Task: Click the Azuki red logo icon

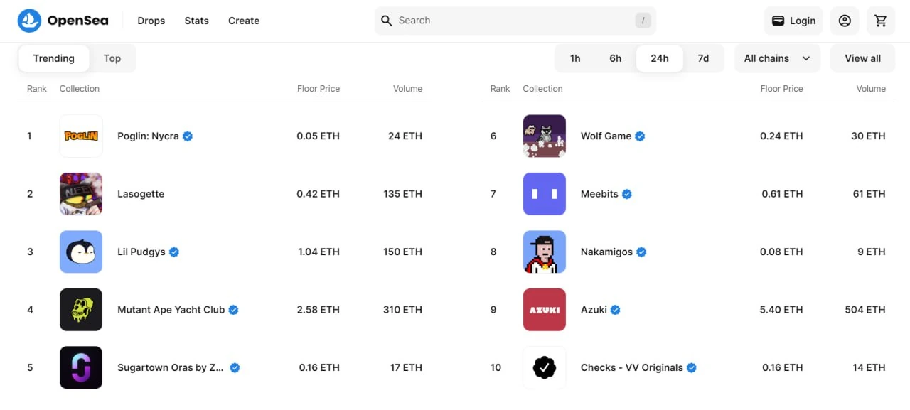Action: click(x=545, y=310)
